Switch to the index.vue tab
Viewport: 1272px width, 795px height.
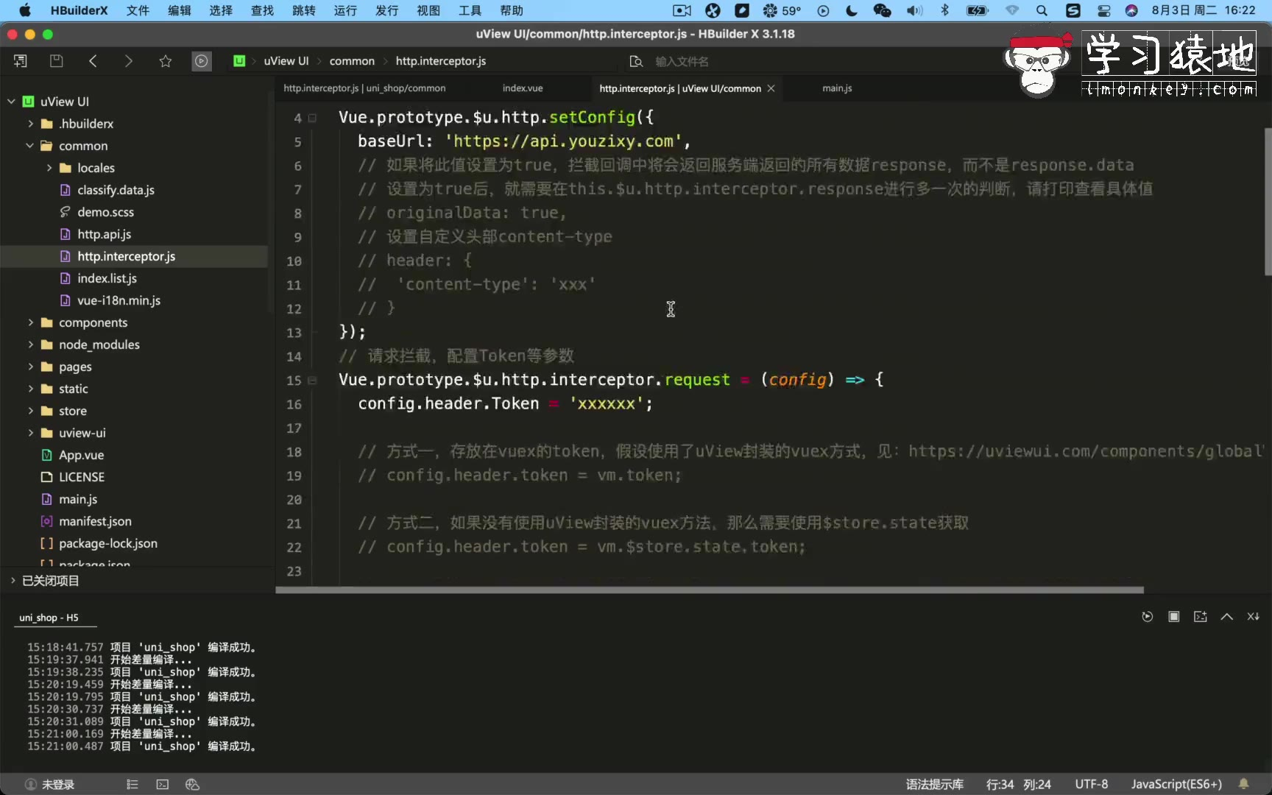[523, 88]
